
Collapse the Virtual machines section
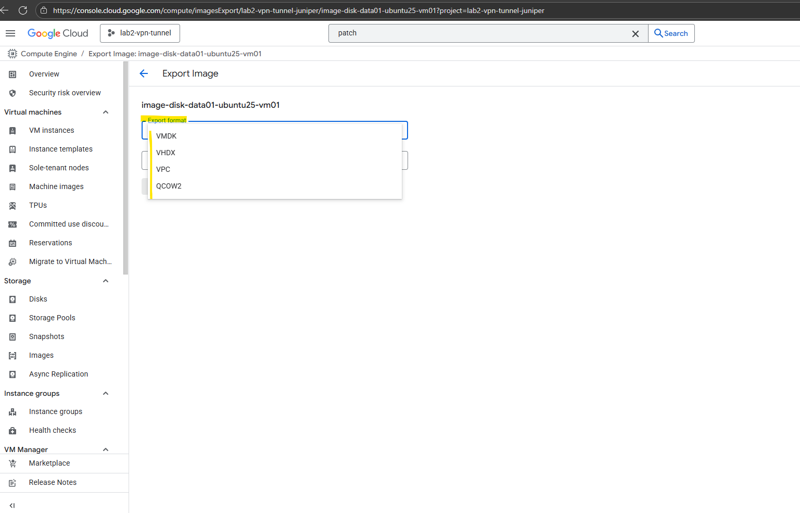(106, 112)
